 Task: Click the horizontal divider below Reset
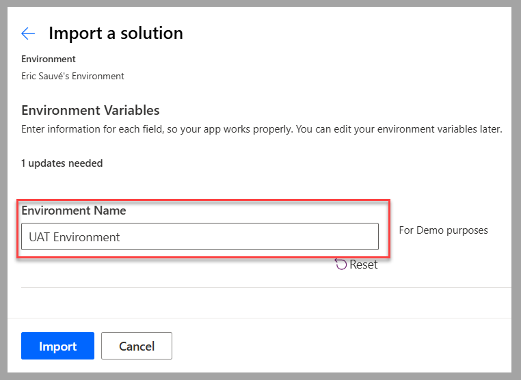click(266, 288)
